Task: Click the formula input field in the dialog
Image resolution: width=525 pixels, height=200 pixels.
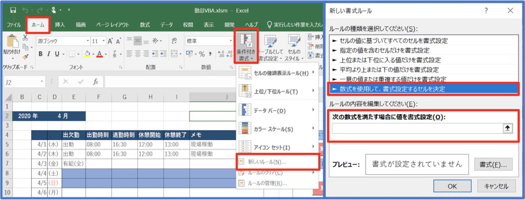Action: [x=417, y=128]
